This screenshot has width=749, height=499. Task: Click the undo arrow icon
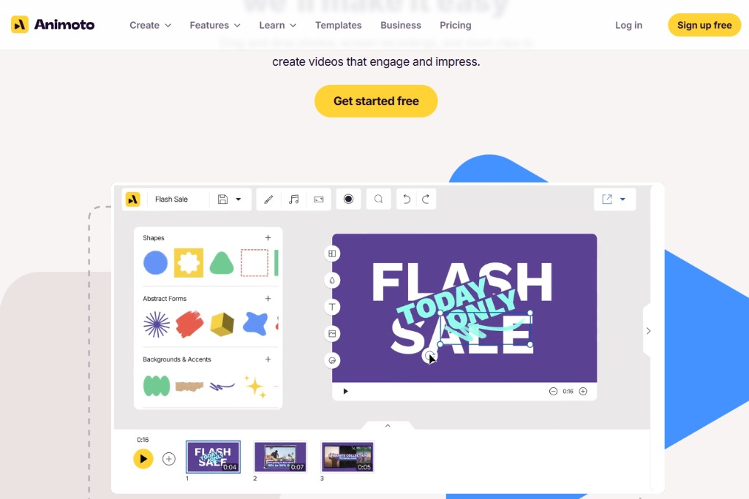[x=407, y=199]
